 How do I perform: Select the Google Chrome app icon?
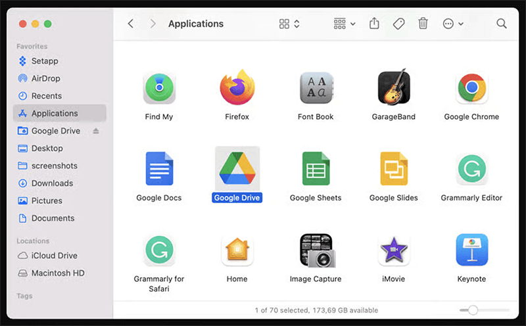[x=471, y=88]
